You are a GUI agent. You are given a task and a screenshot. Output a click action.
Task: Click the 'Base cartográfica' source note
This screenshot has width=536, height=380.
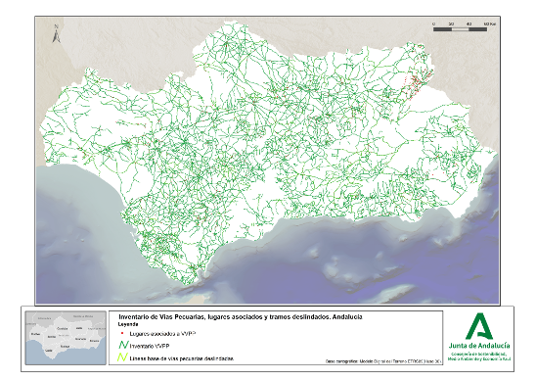coord(383,361)
